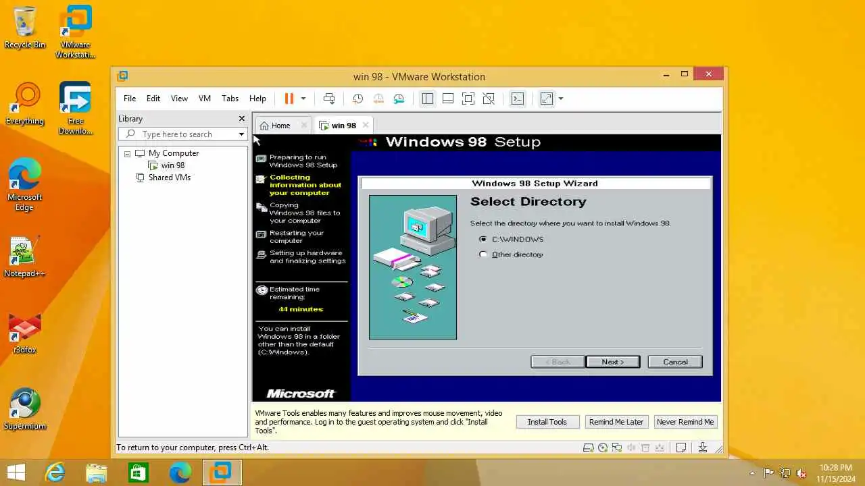This screenshot has width=865, height=486.
Task: Click the message log status icon
Action: pos(681,448)
